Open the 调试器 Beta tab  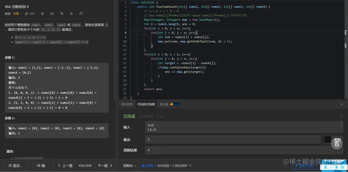point(169,104)
